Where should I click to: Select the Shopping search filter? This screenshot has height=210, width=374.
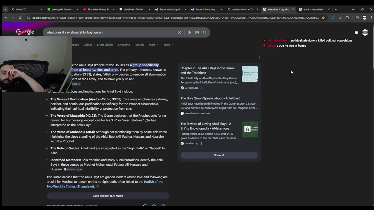pyautogui.click(x=124, y=45)
